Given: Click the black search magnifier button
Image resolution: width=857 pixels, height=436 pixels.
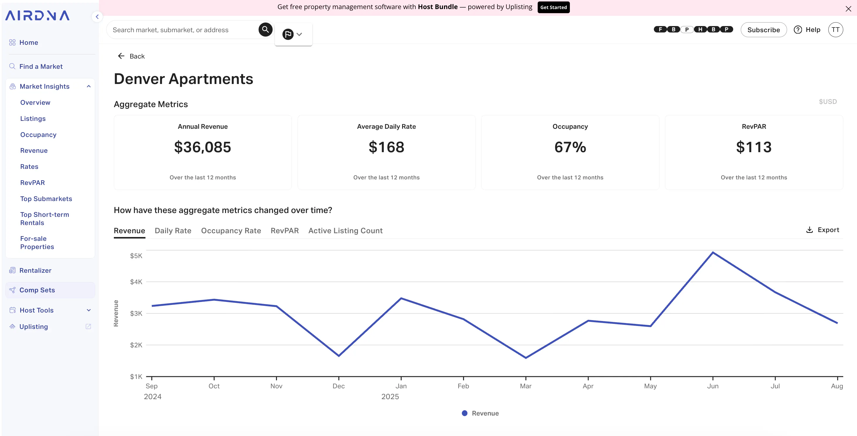Looking at the screenshot, I should coord(265,30).
